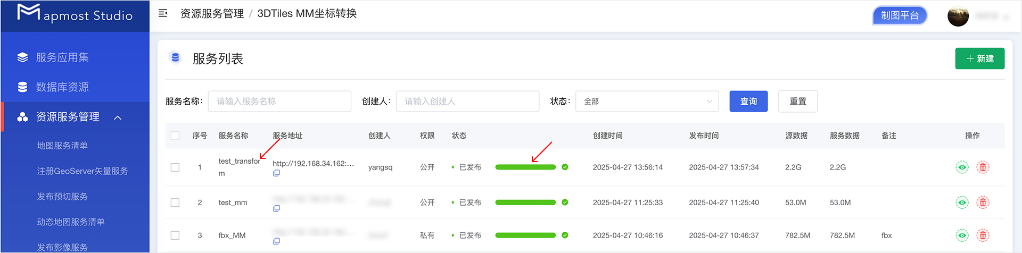Click the blue 查询 button
Screen dimensions: 1022x253
click(x=748, y=102)
